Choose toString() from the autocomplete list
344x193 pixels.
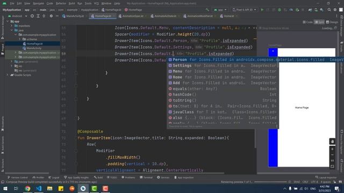(x=223, y=100)
